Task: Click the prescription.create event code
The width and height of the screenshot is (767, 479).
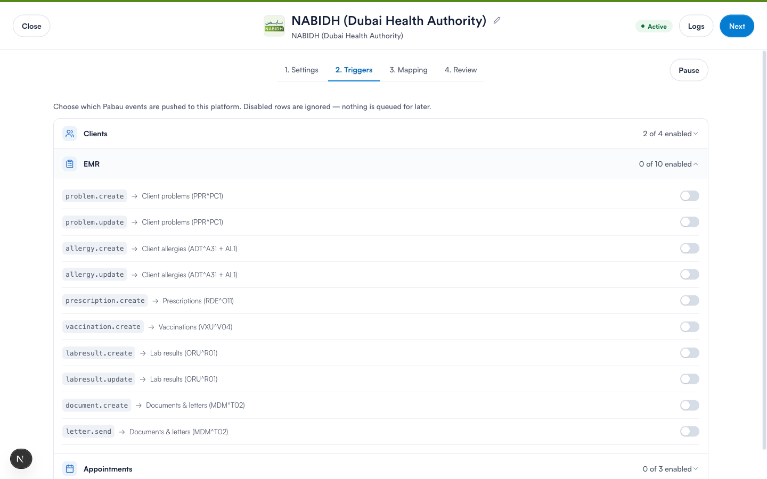Action: [105, 301]
